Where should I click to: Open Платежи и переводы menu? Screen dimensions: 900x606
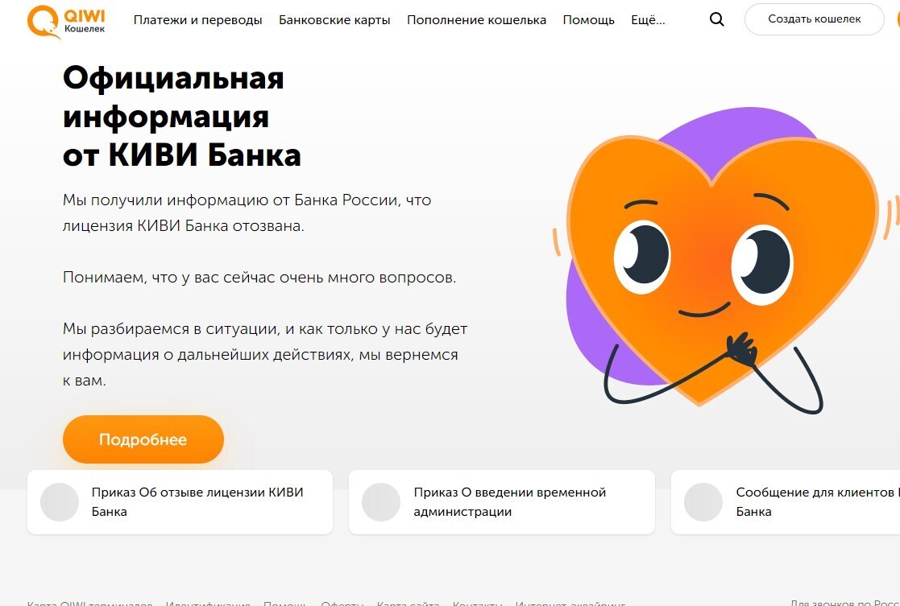tap(198, 20)
